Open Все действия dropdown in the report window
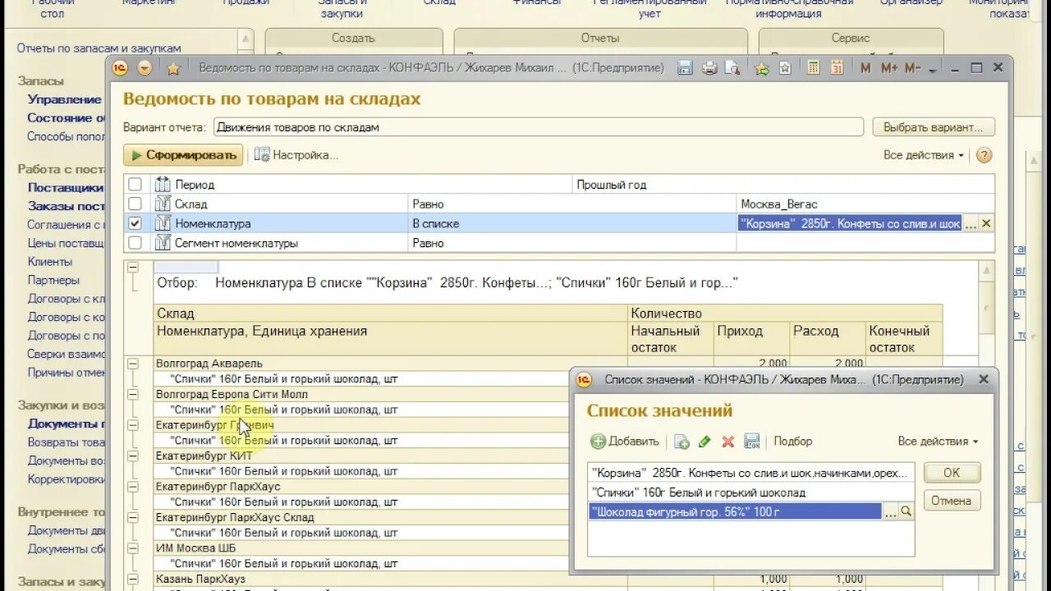Screen dimensions: 1051x591 click(x=924, y=155)
